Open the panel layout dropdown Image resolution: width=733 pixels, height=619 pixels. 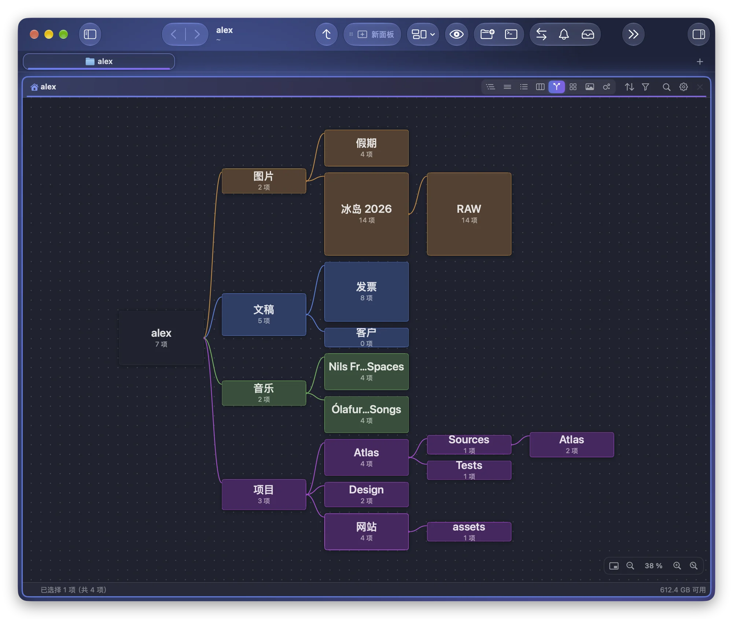pos(423,34)
